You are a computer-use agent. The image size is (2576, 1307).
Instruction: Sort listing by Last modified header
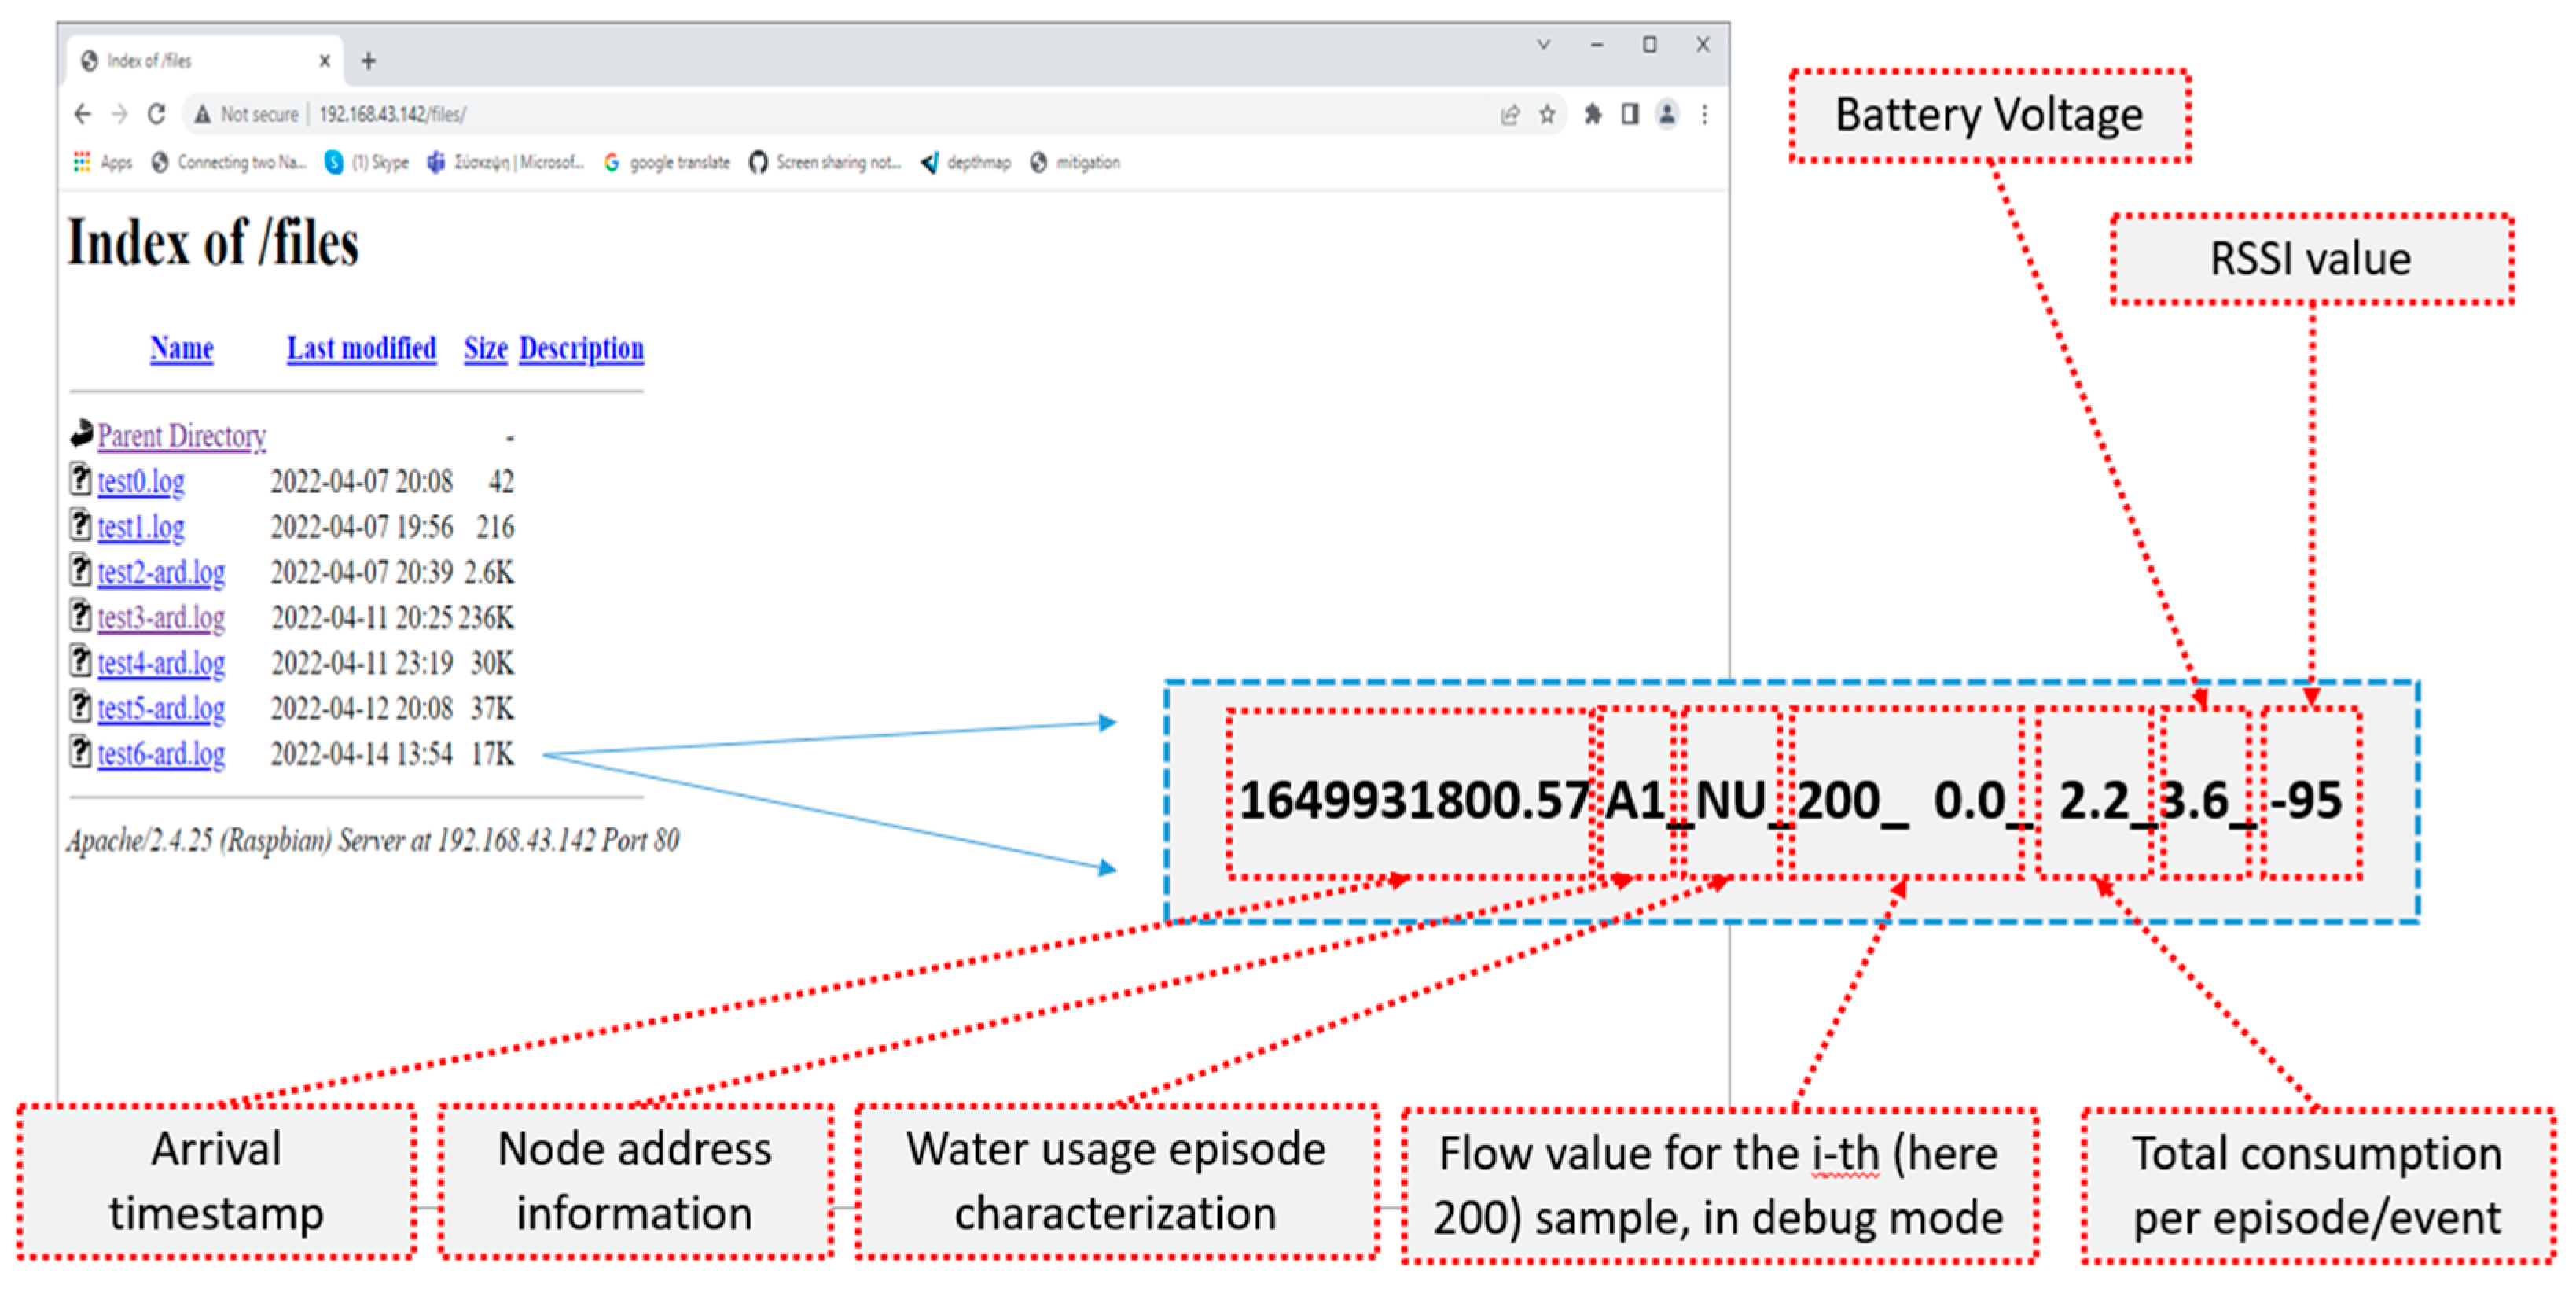tap(362, 348)
